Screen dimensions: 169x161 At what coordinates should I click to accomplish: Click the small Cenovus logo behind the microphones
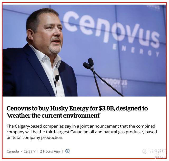point(115,82)
